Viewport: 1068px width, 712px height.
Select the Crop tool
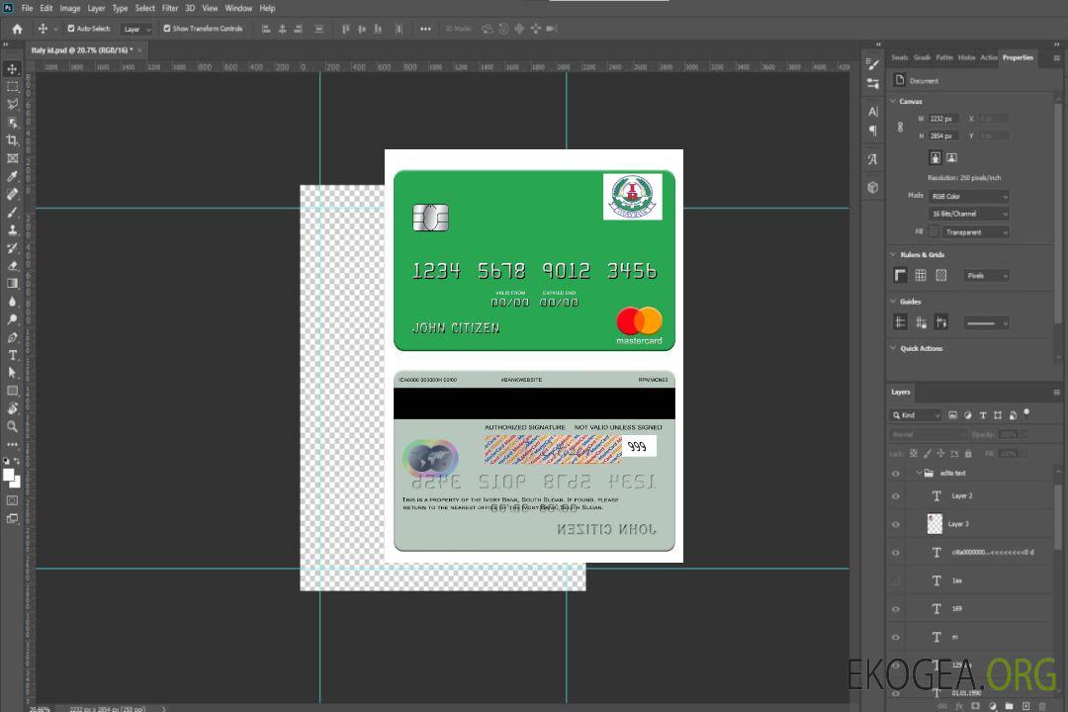tap(12, 140)
